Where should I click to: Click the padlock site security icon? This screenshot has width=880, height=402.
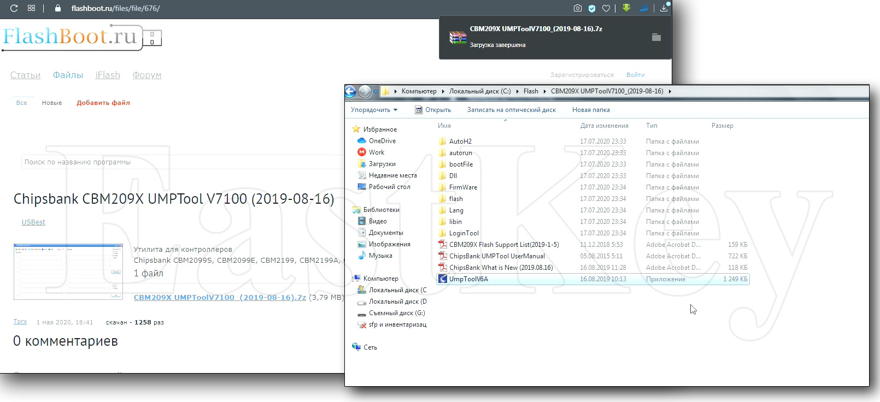[58, 8]
